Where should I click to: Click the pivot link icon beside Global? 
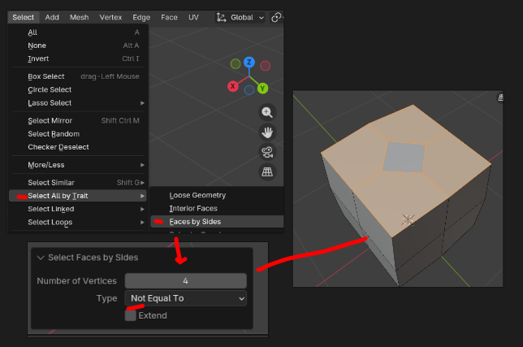point(278,17)
